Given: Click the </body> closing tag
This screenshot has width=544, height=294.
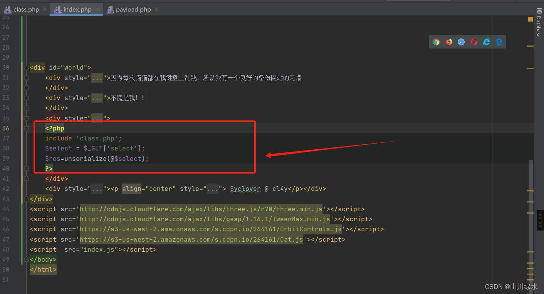Looking at the screenshot, I should [x=43, y=260].
